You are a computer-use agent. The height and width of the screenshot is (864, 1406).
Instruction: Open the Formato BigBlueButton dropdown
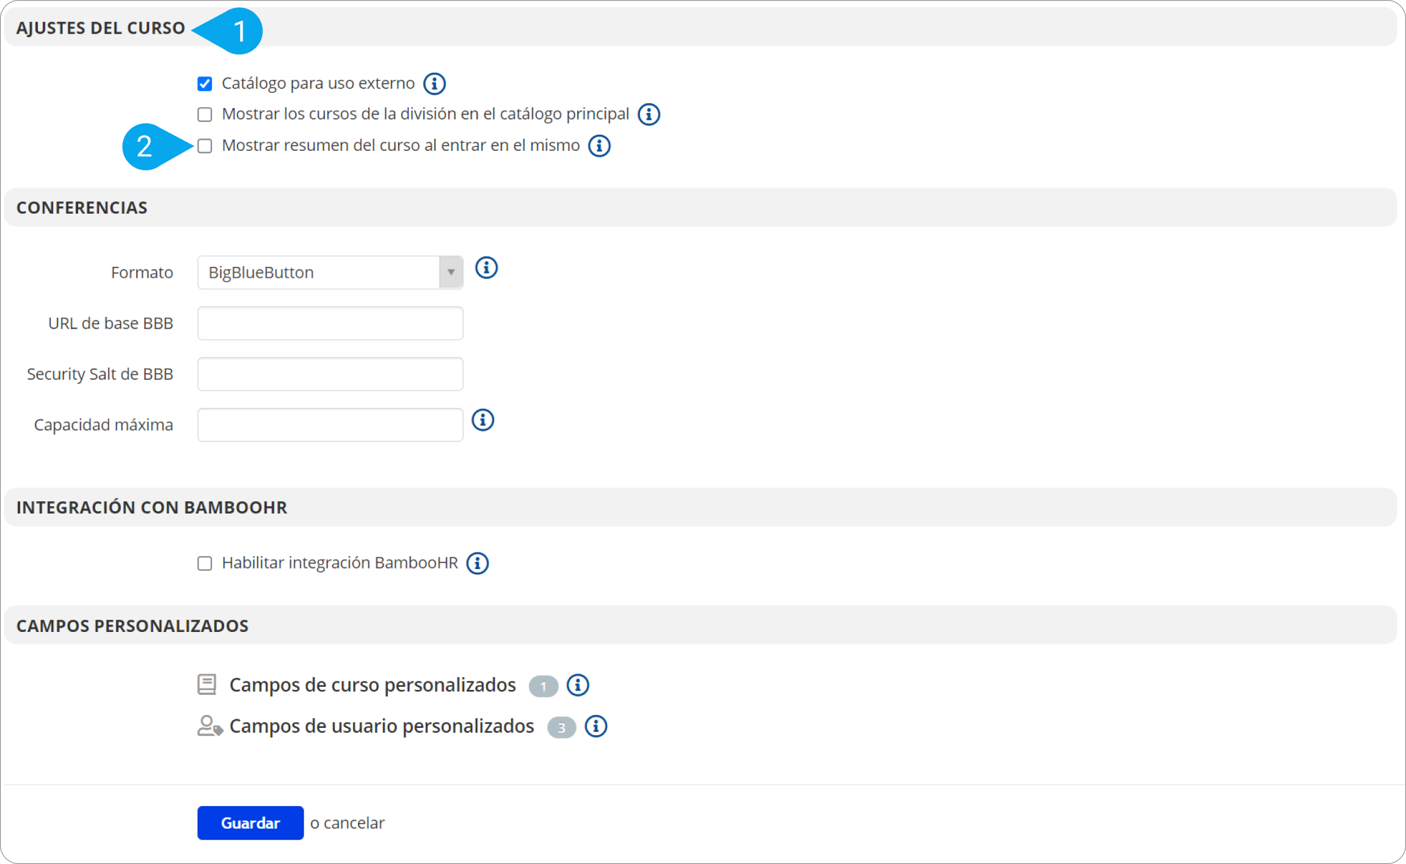click(x=330, y=272)
